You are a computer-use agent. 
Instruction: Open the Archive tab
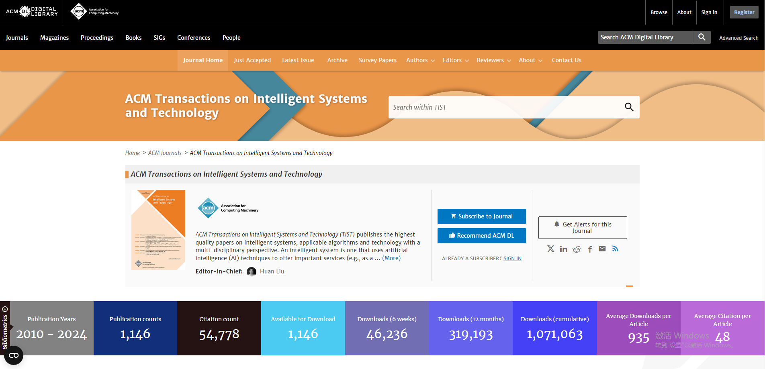[337, 60]
